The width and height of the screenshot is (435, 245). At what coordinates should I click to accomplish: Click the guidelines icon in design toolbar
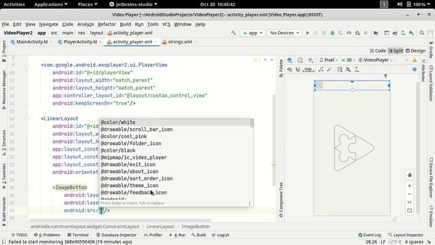(357, 69)
